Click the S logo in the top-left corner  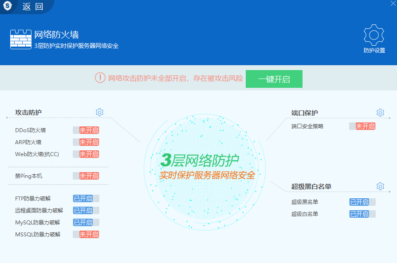point(7,6)
